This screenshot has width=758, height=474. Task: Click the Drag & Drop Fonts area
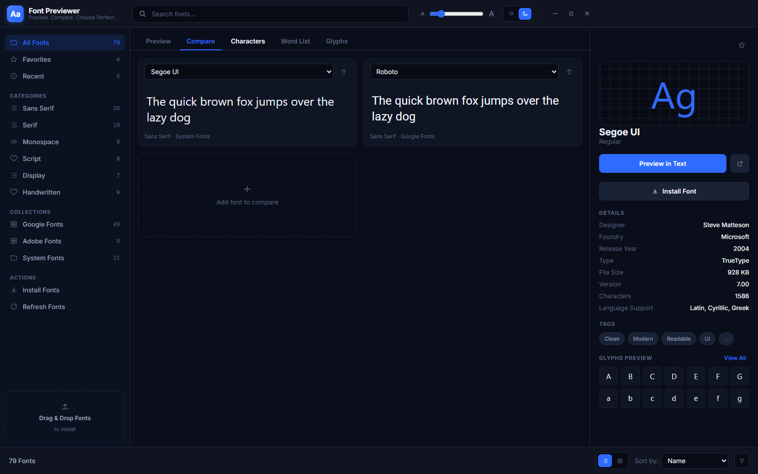point(65,417)
